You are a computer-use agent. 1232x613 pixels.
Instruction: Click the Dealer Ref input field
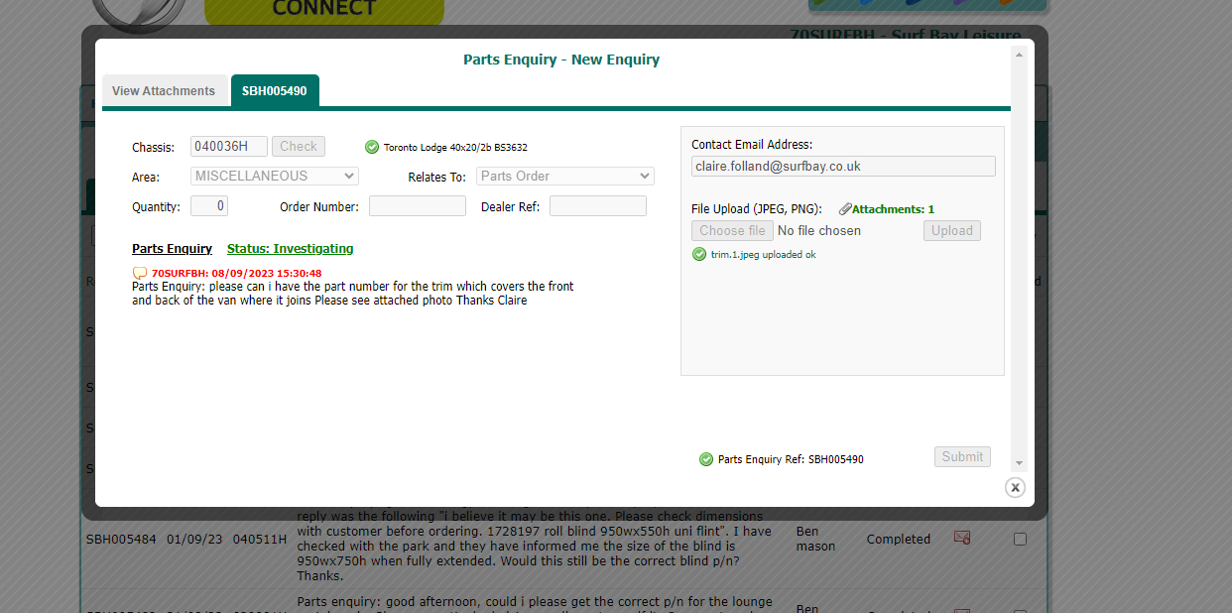pos(598,206)
